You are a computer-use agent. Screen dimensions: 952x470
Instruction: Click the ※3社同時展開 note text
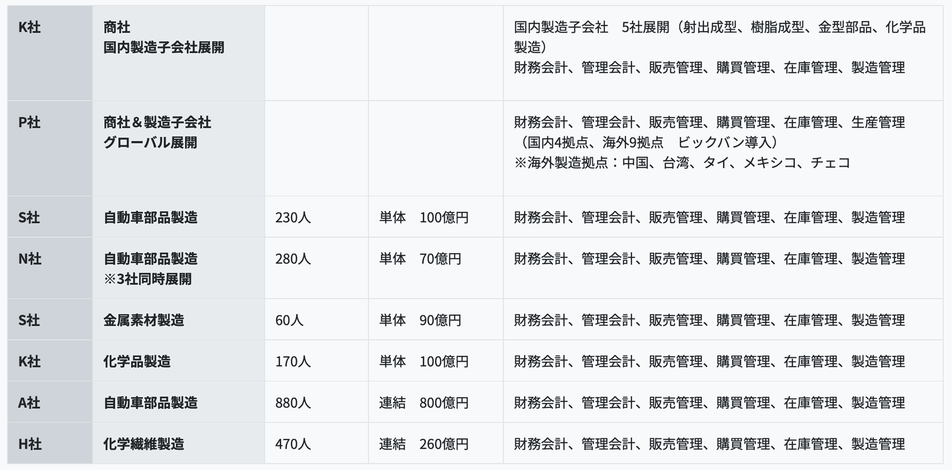click(x=147, y=279)
